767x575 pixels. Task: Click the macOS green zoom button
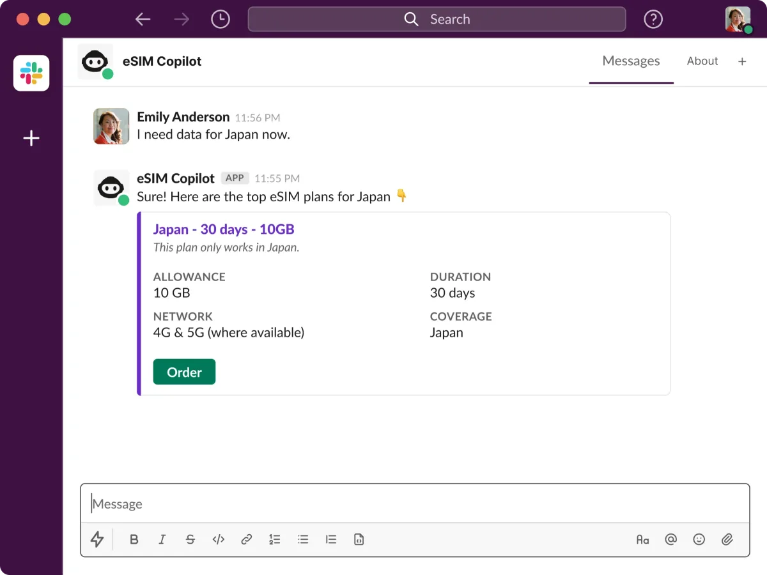65,19
